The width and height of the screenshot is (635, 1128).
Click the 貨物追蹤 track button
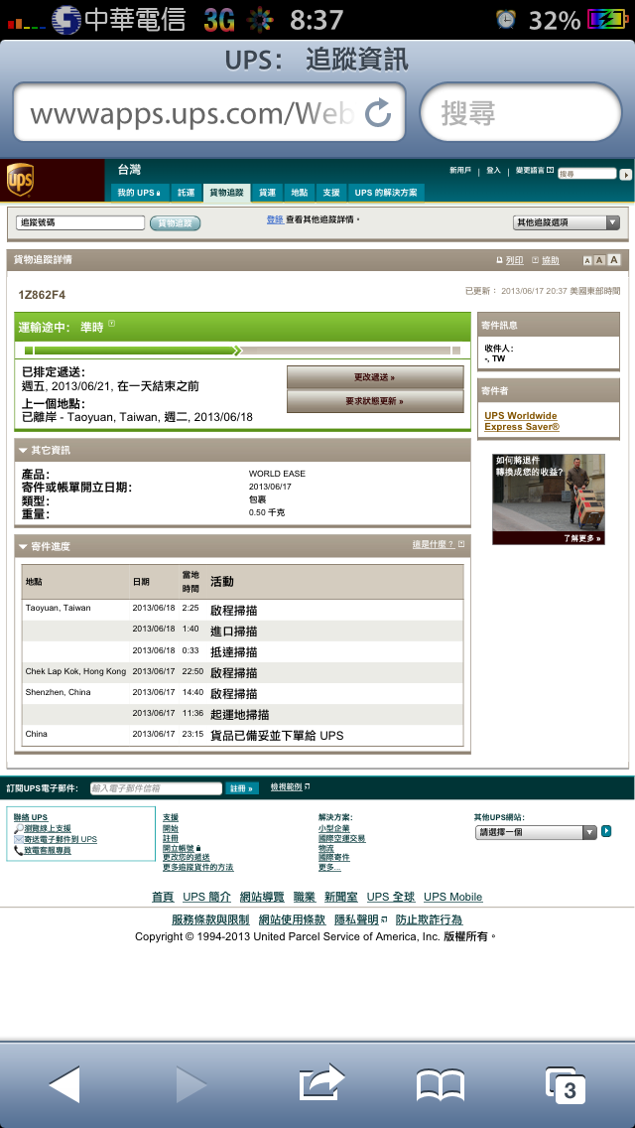pyautogui.click(x=176, y=223)
